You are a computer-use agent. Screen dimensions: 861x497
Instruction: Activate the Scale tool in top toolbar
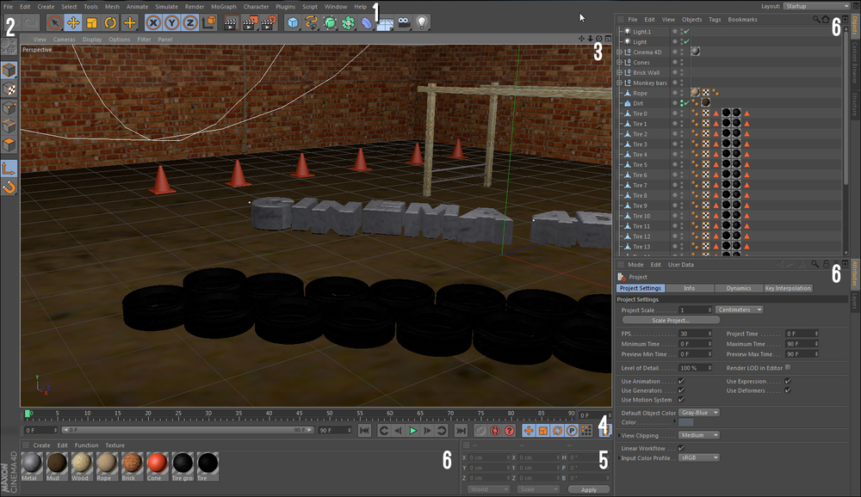pyautogui.click(x=92, y=22)
